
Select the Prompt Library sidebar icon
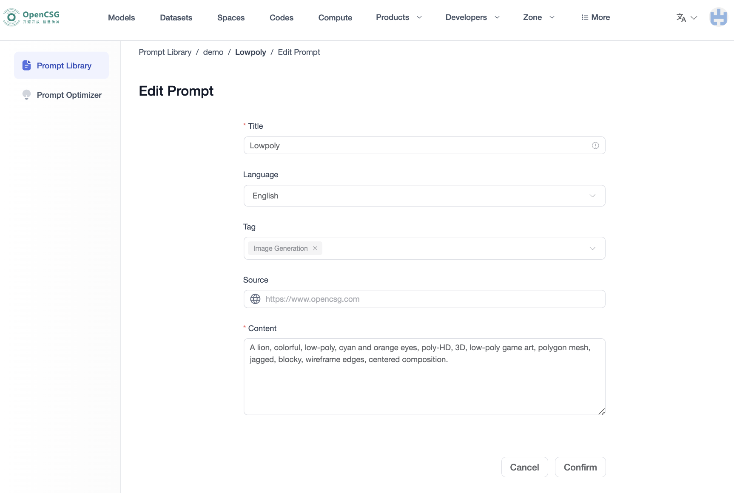point(26,65)
